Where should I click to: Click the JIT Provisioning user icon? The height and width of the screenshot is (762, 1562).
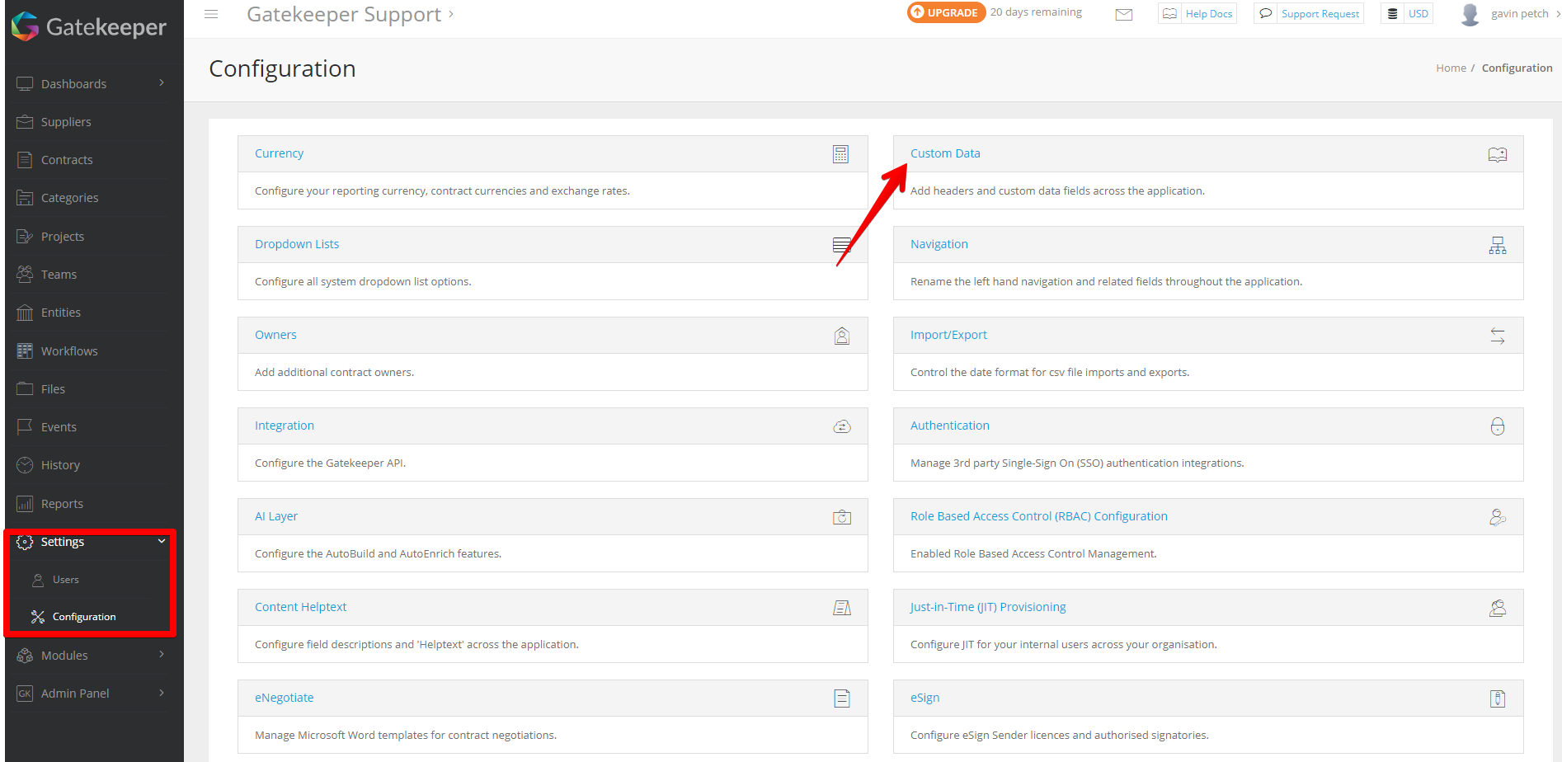click(1498, 608)
